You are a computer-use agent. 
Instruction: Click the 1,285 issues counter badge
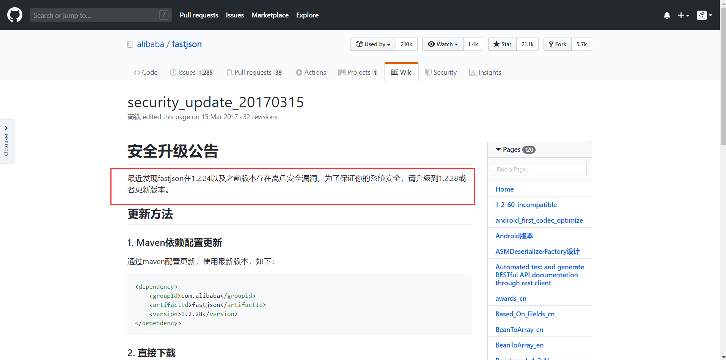(206, 73)
